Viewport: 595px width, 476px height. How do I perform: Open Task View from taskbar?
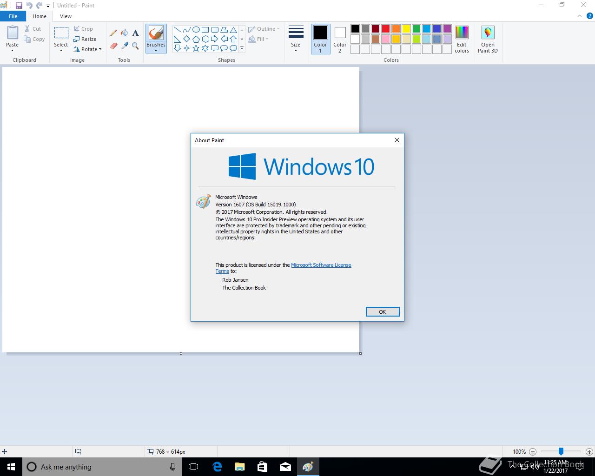(x=193, y=467)
